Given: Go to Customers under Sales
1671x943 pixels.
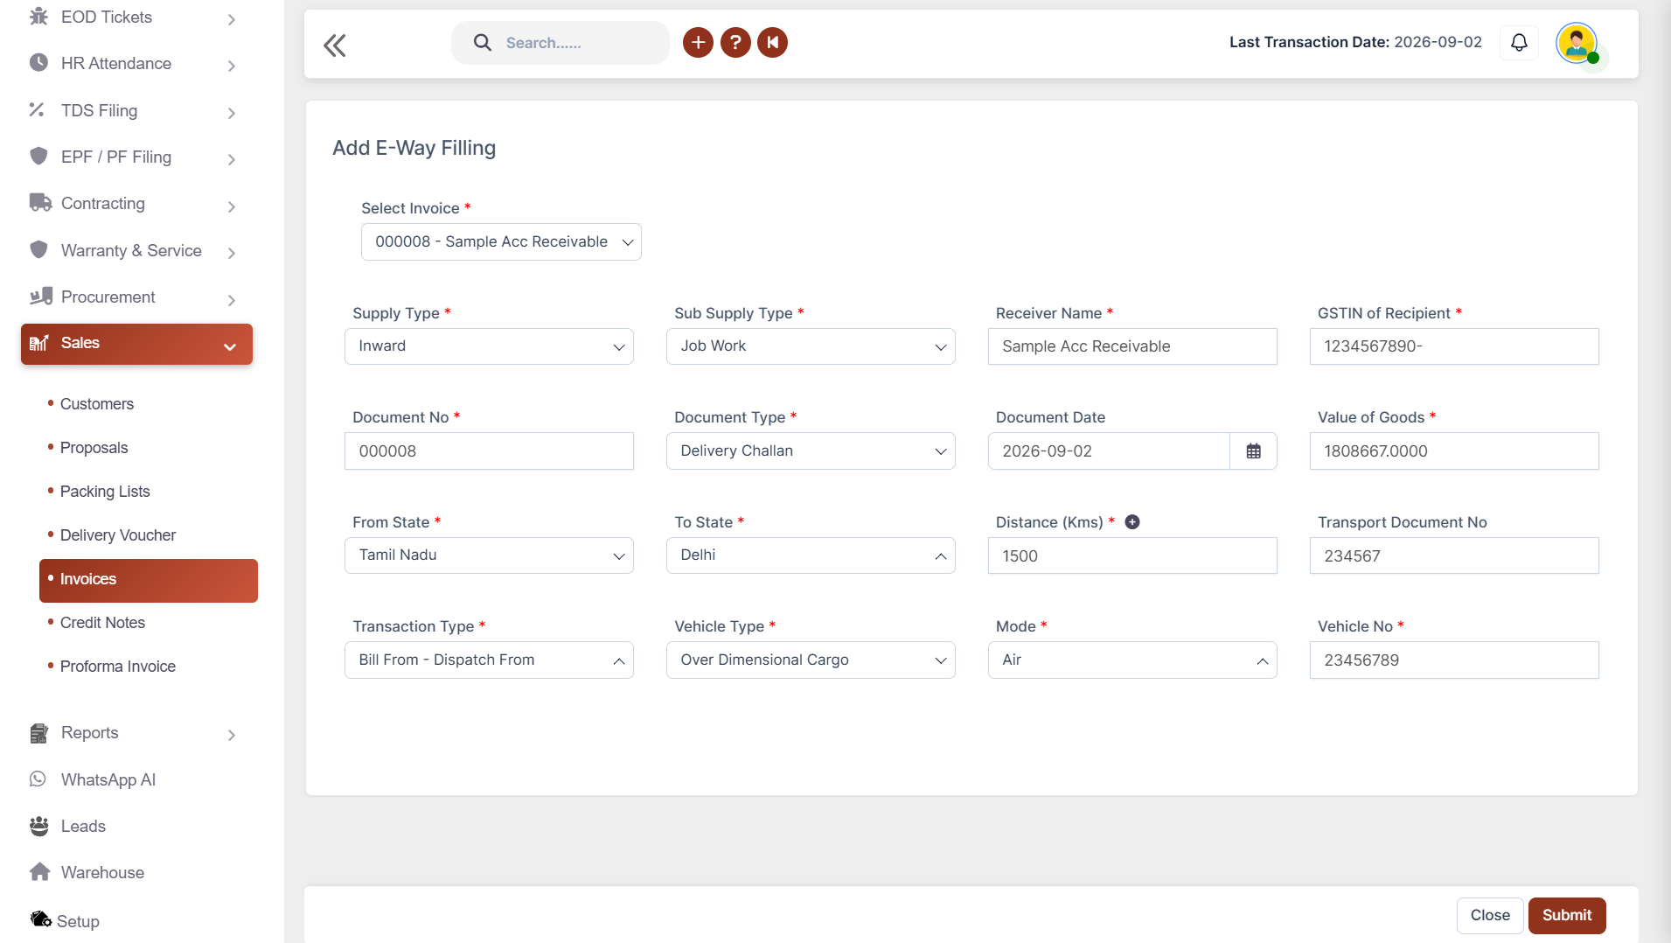Looking at the screenshot, I should [x=97, y=404].
